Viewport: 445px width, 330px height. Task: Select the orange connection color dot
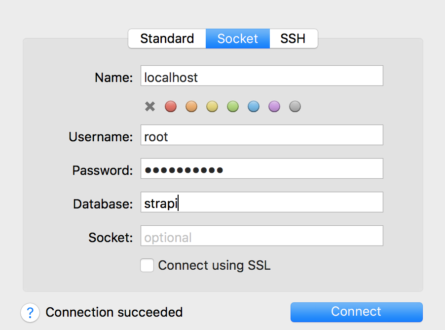(191, 106)
